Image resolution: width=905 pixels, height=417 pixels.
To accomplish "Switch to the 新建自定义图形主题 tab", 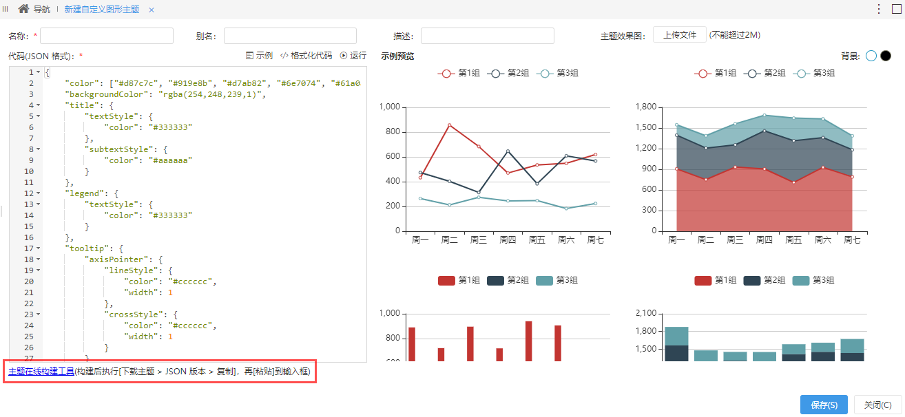I will point(101,10).
